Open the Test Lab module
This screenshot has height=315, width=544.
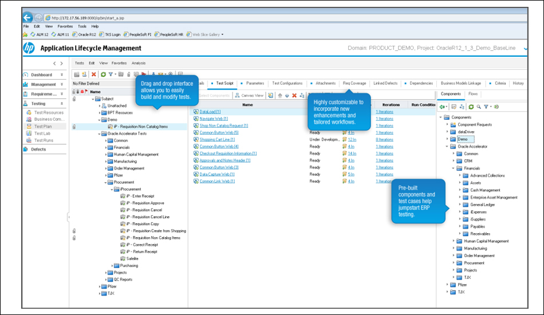[x=42, y=133]
